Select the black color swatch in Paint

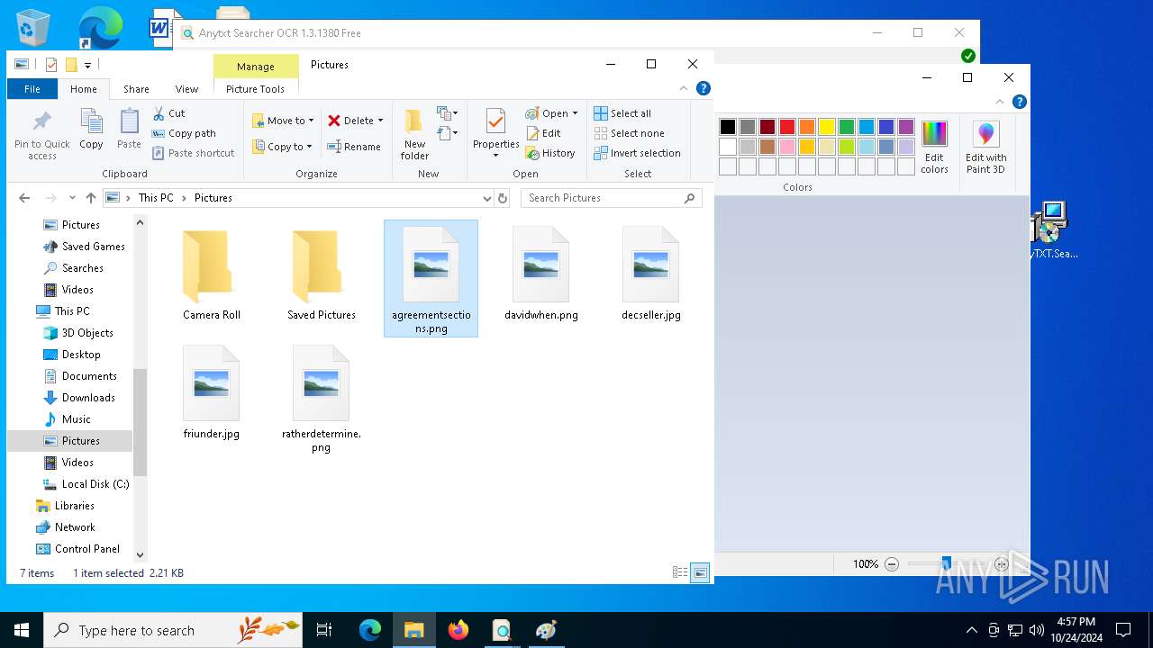click(728, 127)
